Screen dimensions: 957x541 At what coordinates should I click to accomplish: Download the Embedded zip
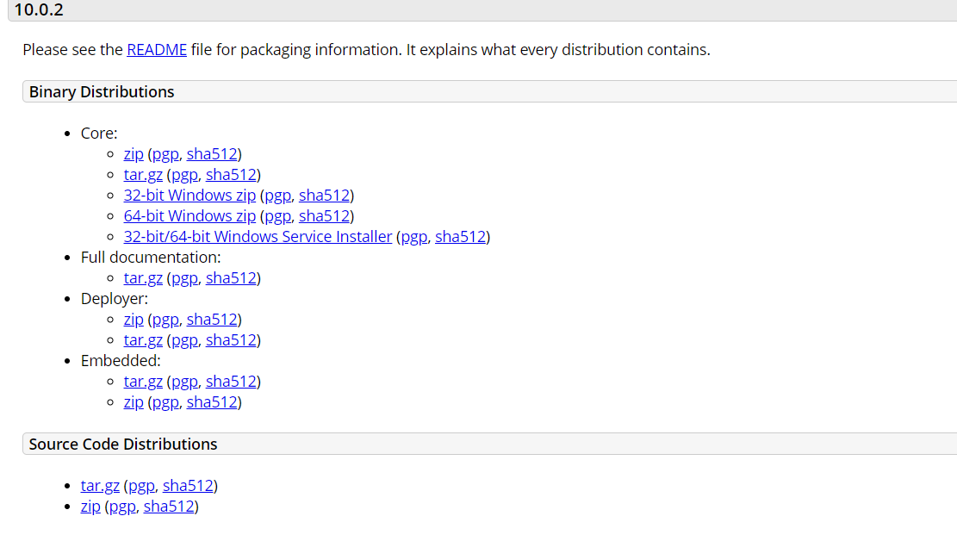pyautogui.click(x=134, y=402)
